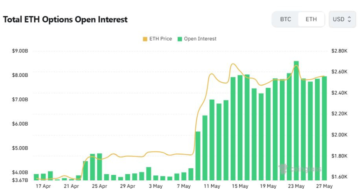Click the $9.00B left axis label

click(20, 51)
